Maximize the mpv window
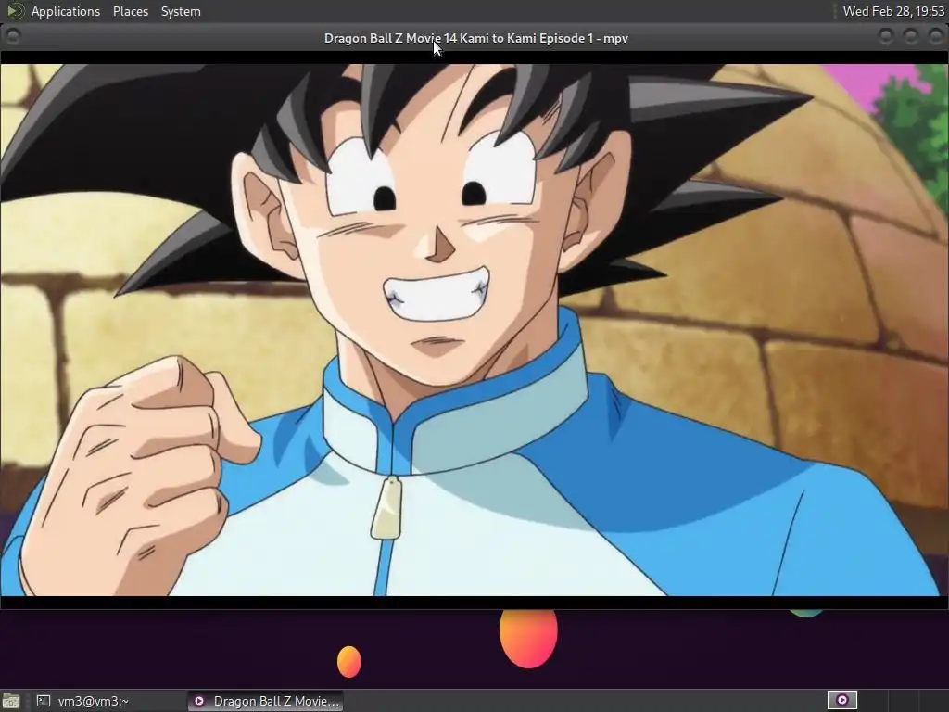This screenshot has width=949, height=712. pyautogui.click(x=910, y=37)
